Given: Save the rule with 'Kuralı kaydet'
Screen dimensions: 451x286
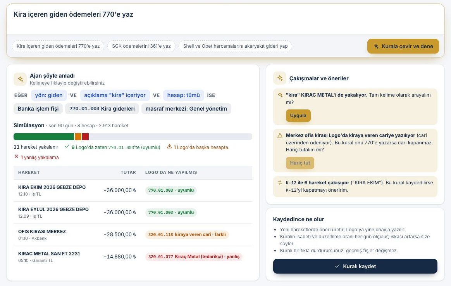Looking at the screenshot, I should click(x=355, y=267).
